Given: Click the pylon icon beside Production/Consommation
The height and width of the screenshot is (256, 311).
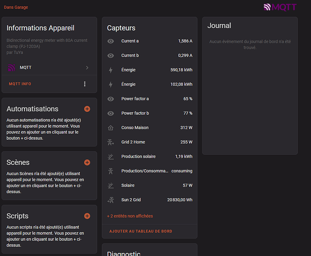Looking at the screenshot, I should [x=111, y=171].
